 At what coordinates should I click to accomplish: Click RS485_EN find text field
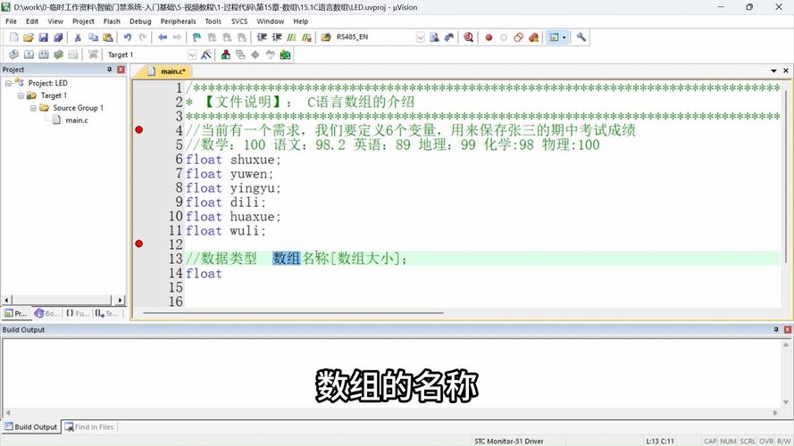click(x=375, y=37)
